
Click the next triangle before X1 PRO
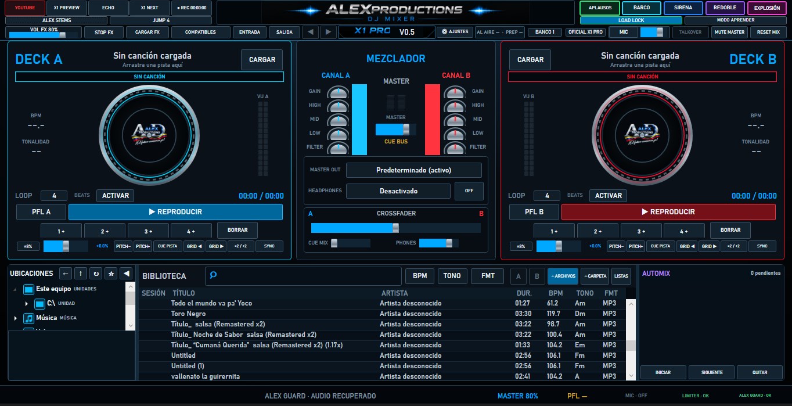tap(328, 32)
